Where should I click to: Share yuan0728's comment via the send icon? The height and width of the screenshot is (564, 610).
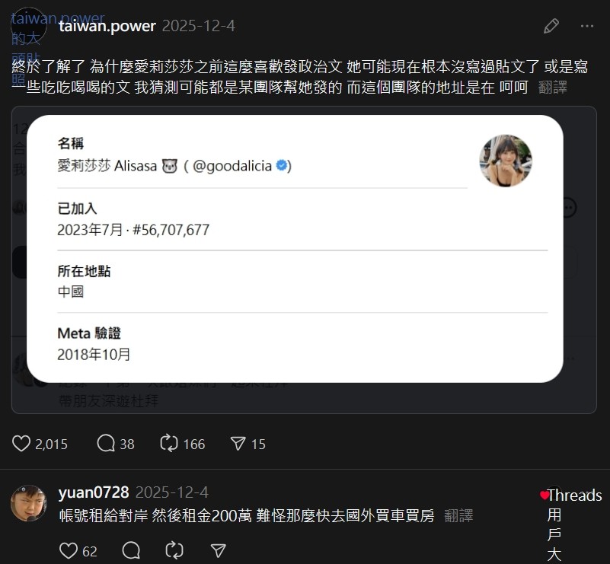pos(218,551)
